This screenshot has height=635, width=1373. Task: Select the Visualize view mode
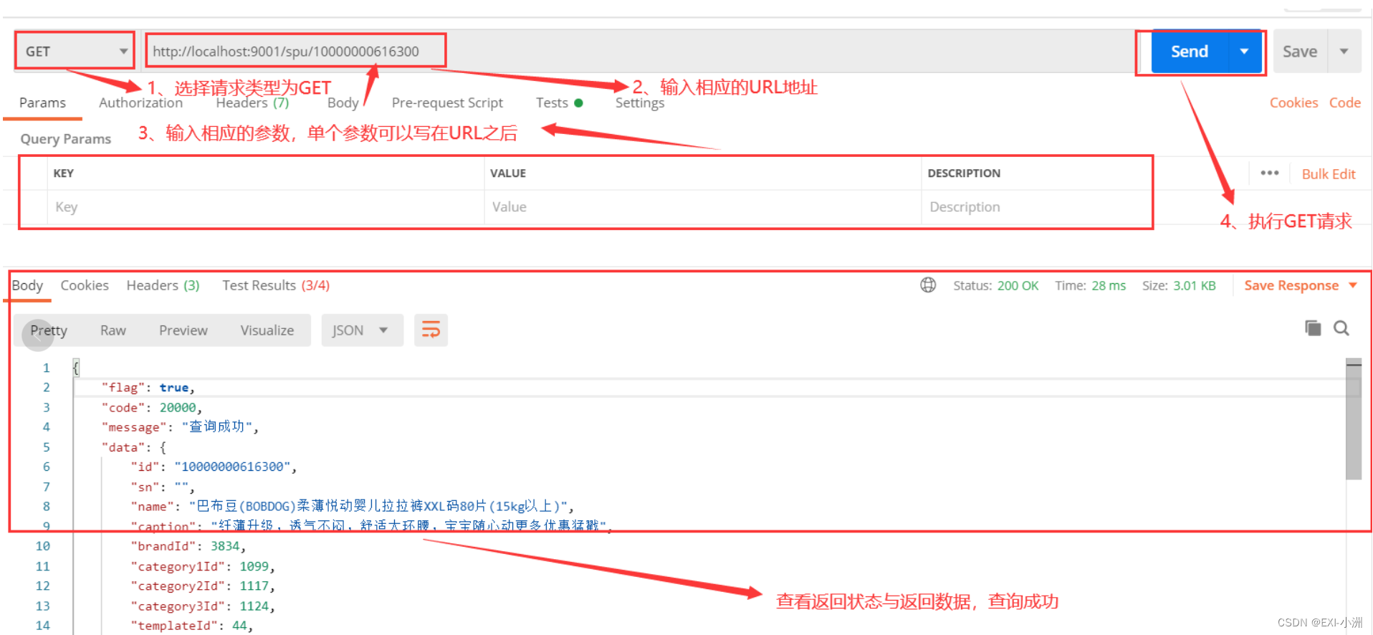click(267, 330)
